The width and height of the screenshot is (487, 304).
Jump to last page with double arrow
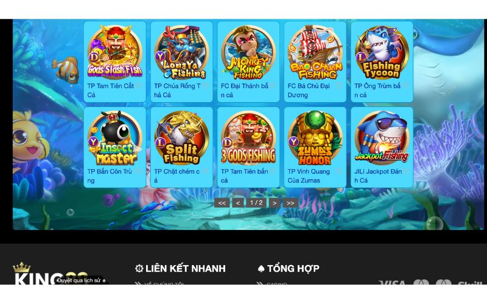point(290,203)
